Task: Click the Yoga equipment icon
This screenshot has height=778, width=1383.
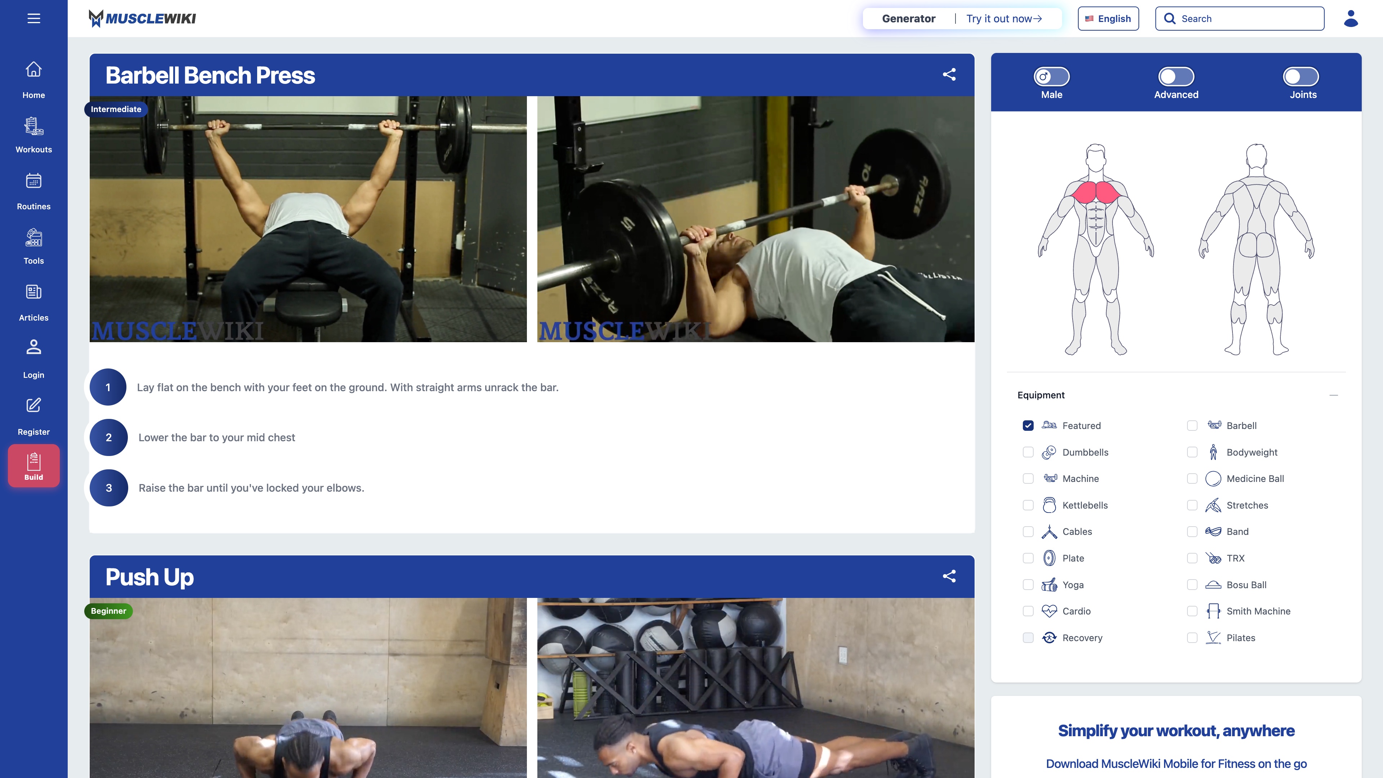Action: [1049, 585]
